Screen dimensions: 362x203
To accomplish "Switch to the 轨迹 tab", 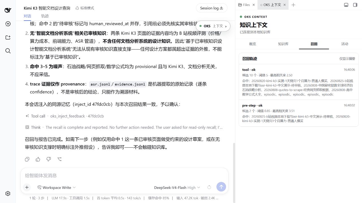I will point(45,16).
